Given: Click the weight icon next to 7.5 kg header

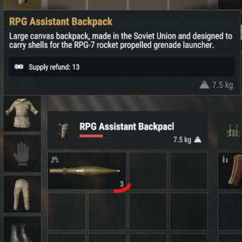Looking at the screenshot, I should 198,140.
